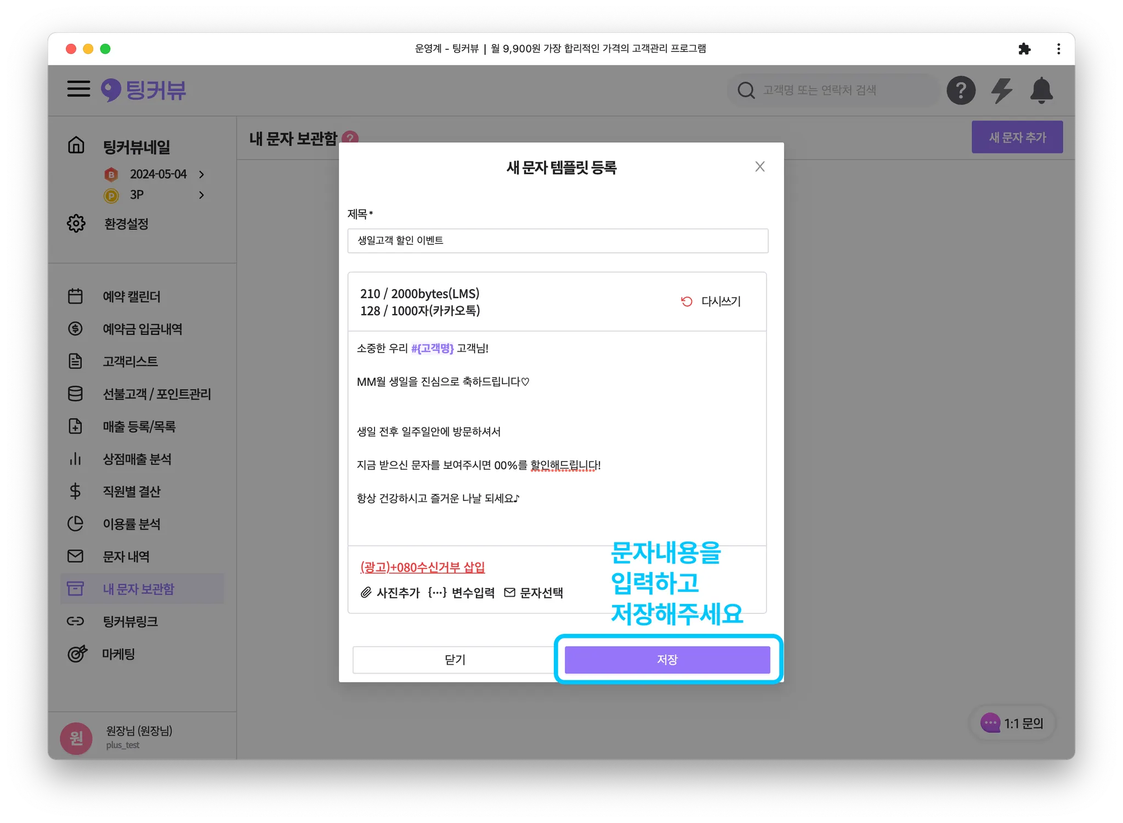Click (광고)+080수신거부 삽입 link
The width and height of the screenshot is (1123, 823).
coord(422,567)
